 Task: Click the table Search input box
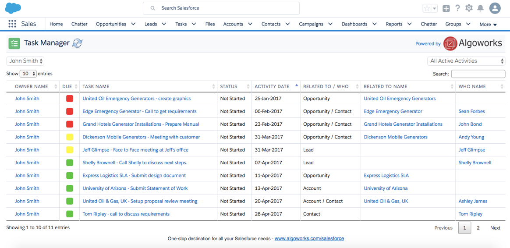(478, 74)
